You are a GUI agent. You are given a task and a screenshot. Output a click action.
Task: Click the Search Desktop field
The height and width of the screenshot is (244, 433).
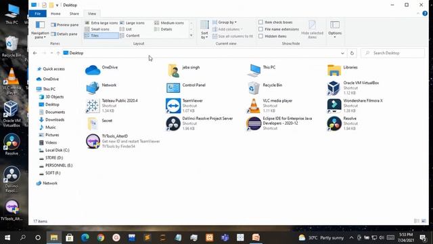392,53
